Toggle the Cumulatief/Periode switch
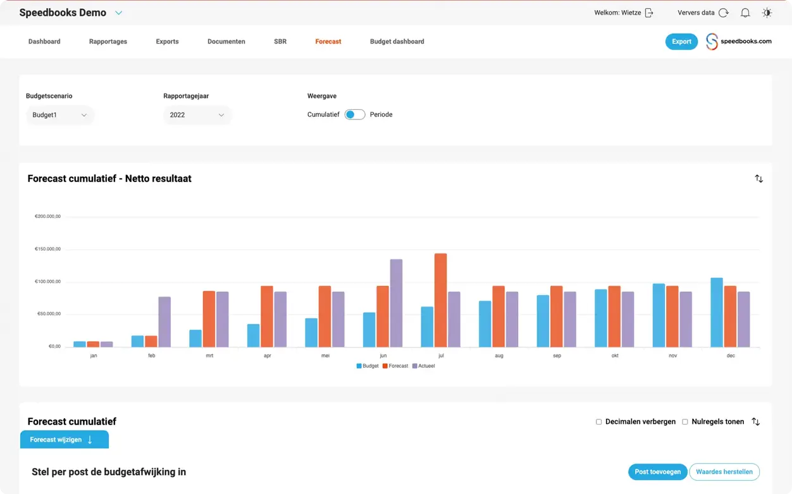The height and width of the screenshot is (494, 792). click(354, 114)
